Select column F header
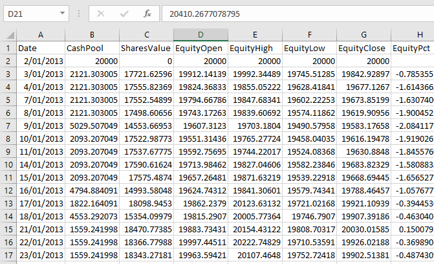The image size is (434, 264). (x=309, y=35)
